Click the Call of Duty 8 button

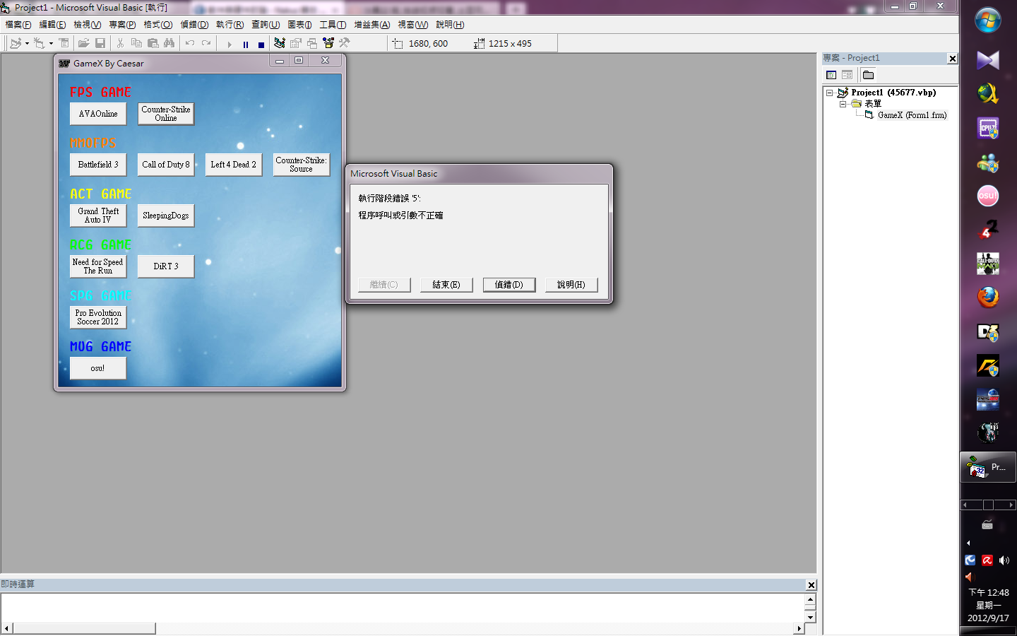[166, 165]
